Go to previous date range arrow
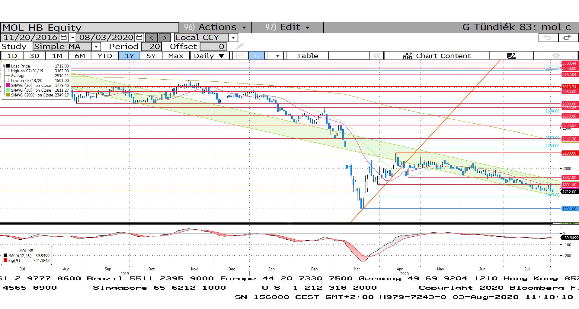Screen dimensions: 579x309 151,38
